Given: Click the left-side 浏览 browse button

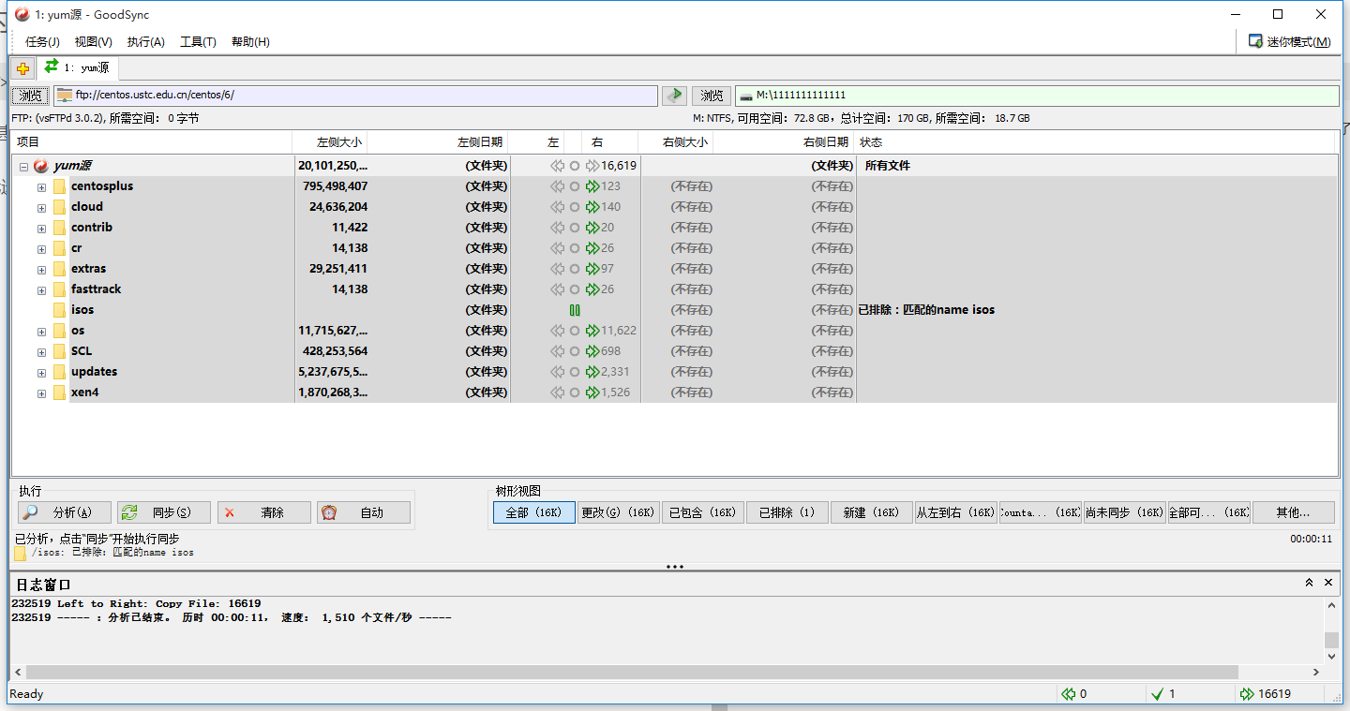Looking at the screenshot, I should click(31, 96).
